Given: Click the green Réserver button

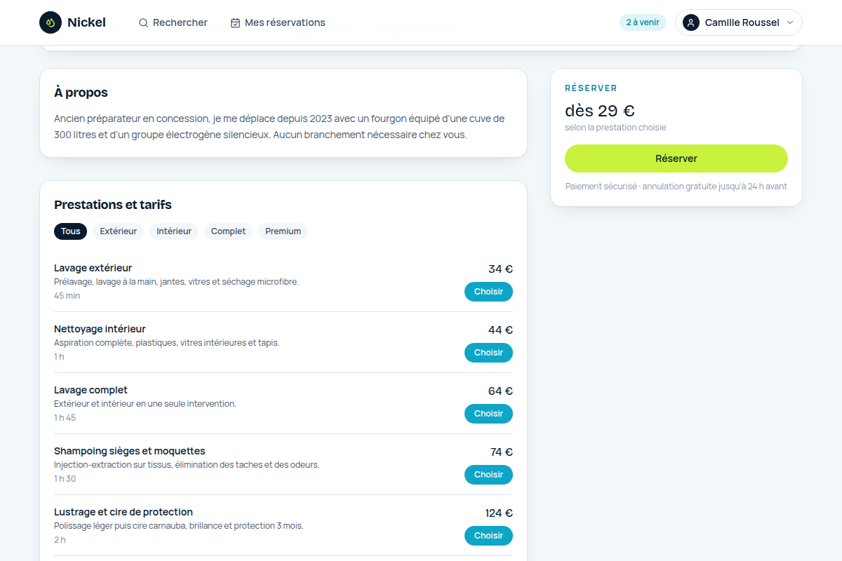Looking at the screenshot, I should [x=676, y=158].
